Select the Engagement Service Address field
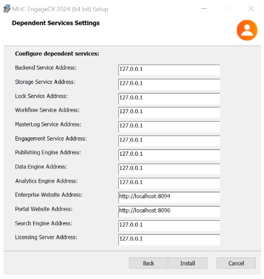The image size is (264, 279). point(169,141)
